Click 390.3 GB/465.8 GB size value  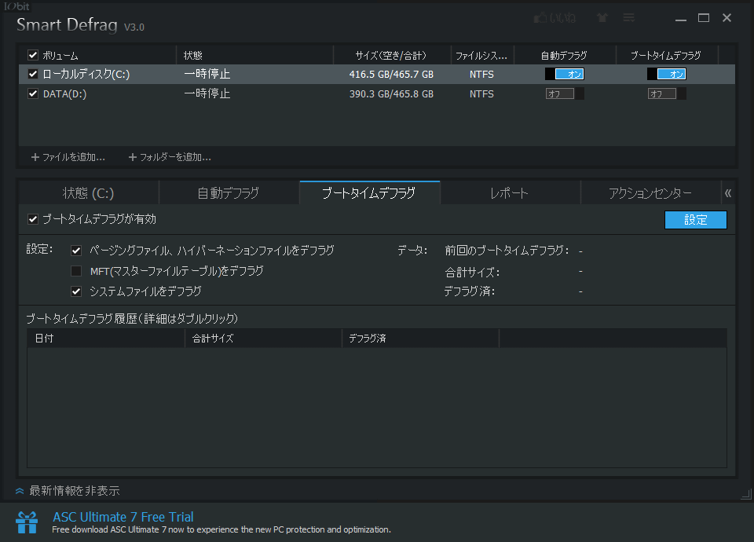391,93
